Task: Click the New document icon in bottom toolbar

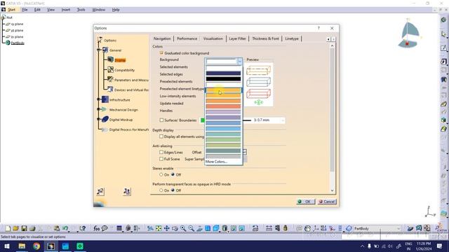Action: pyautogui.click(x=8, y=228)
